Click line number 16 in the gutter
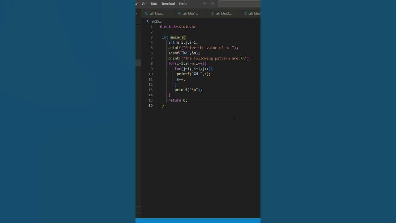Viewport: 396px width, 223px height. click(150, 106)
